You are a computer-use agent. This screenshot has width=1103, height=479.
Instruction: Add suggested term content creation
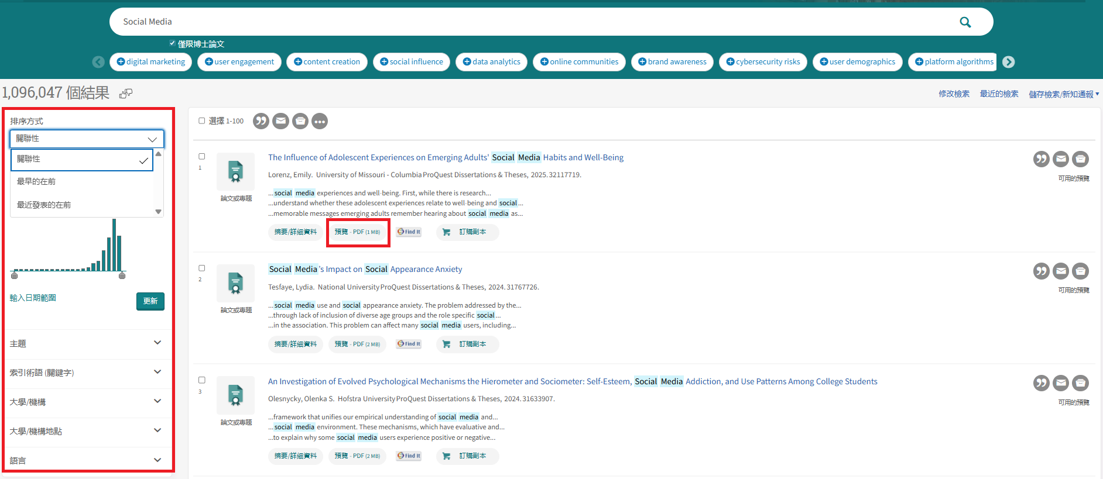click(327, 62)
